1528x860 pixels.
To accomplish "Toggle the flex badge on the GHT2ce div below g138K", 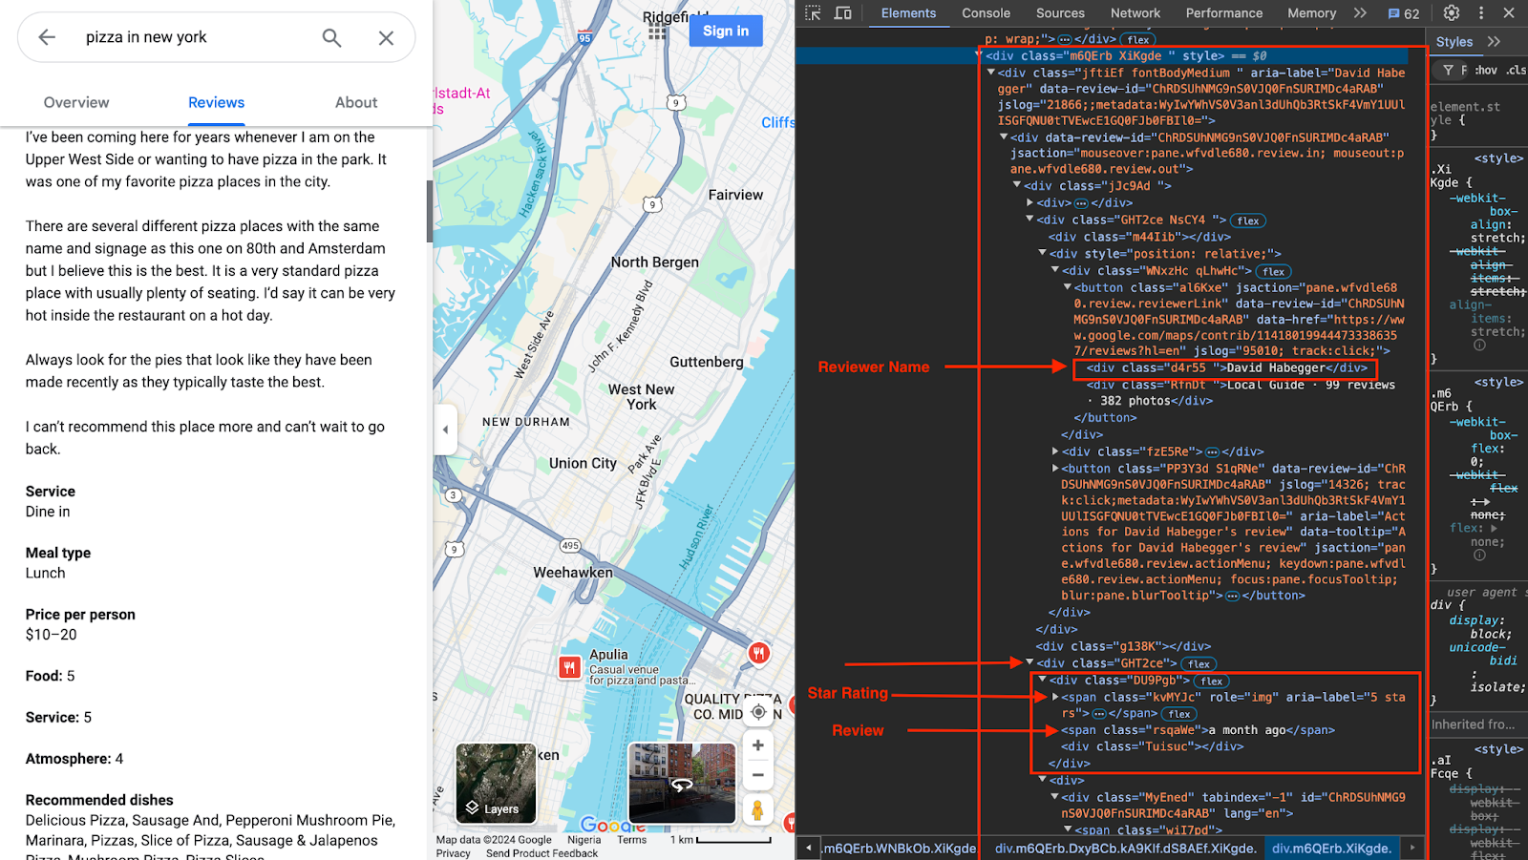I will 1199,664.
